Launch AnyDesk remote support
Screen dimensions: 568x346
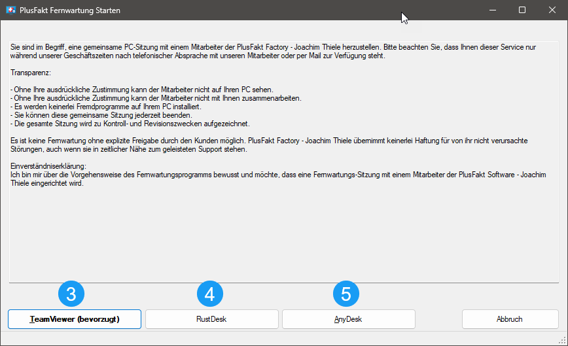click(x=349, y=319)
